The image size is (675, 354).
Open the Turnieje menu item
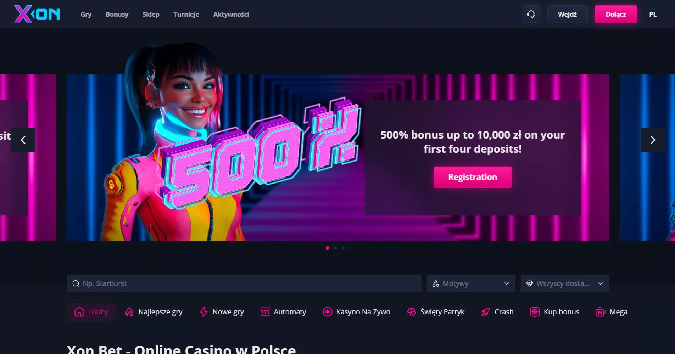coord(186,15)
